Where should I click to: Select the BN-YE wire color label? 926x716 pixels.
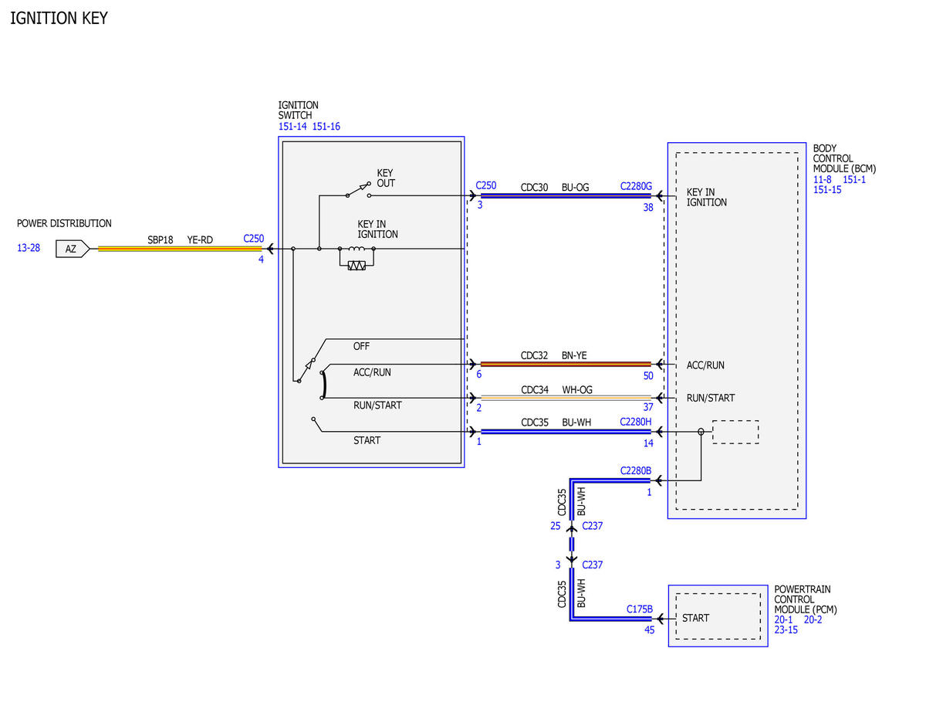coord(575,355)
